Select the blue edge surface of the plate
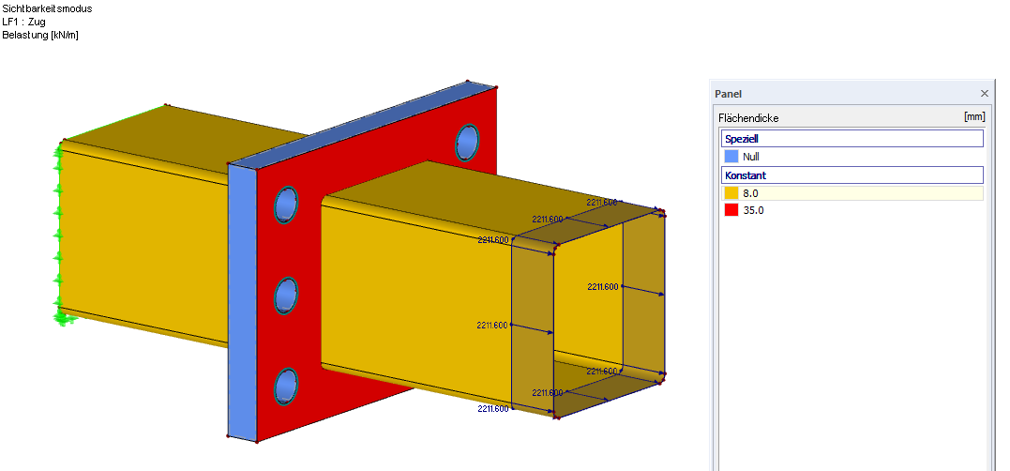 point(242,303)
